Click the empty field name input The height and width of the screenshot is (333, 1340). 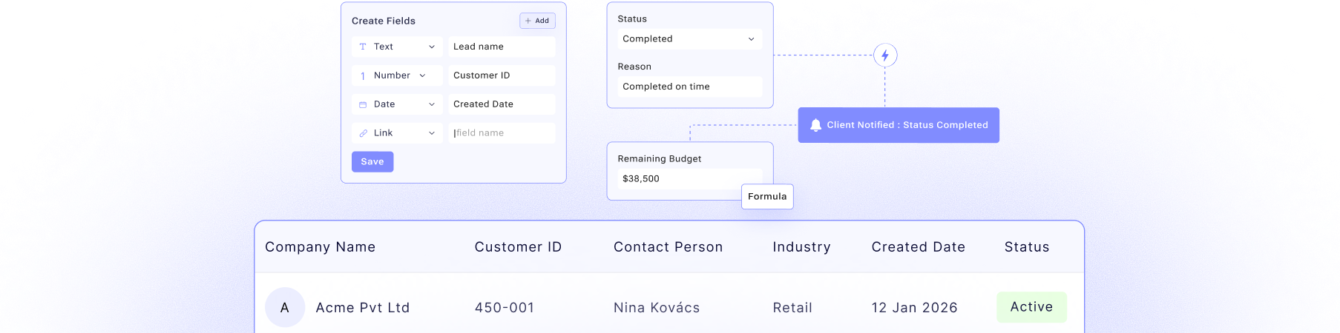(502, 133)
